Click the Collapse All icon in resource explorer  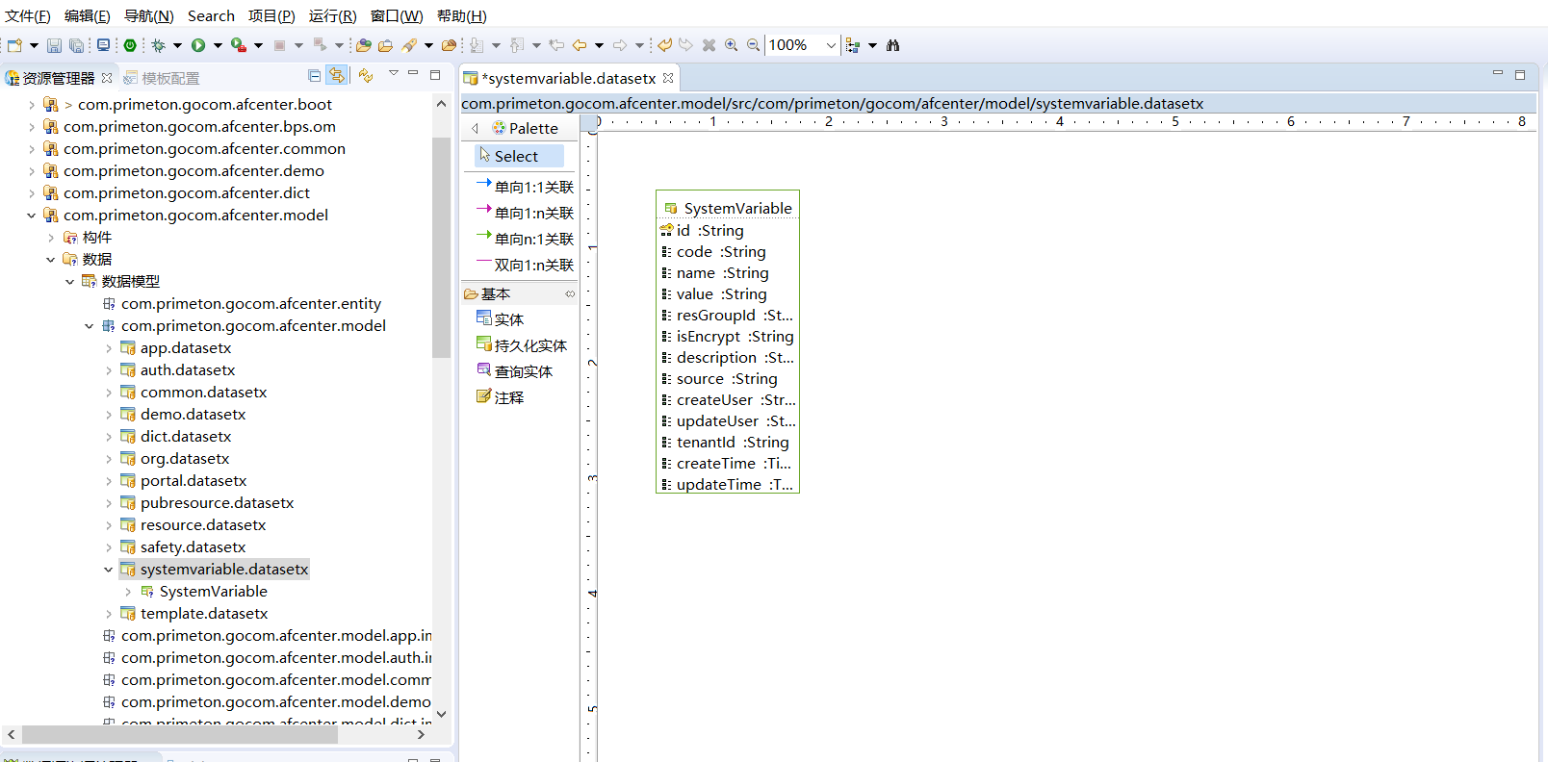(314, 75)
